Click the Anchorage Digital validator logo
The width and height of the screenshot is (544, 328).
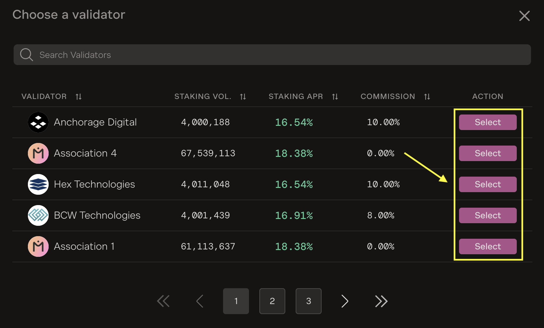pos(38,122)
